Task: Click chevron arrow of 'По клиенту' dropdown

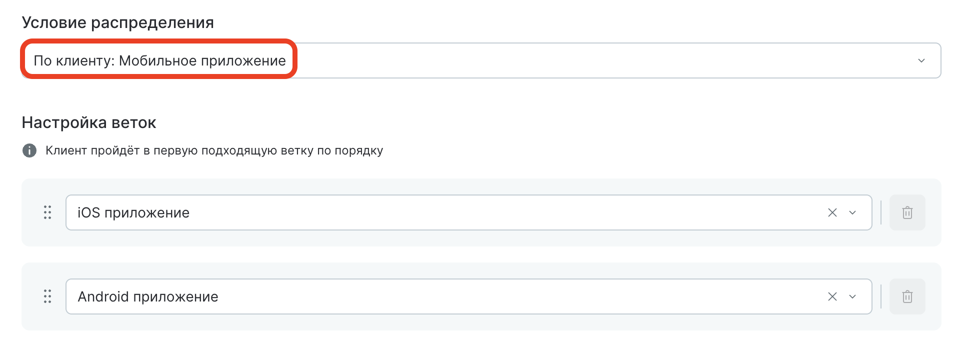Action: [x=921, y=60]
